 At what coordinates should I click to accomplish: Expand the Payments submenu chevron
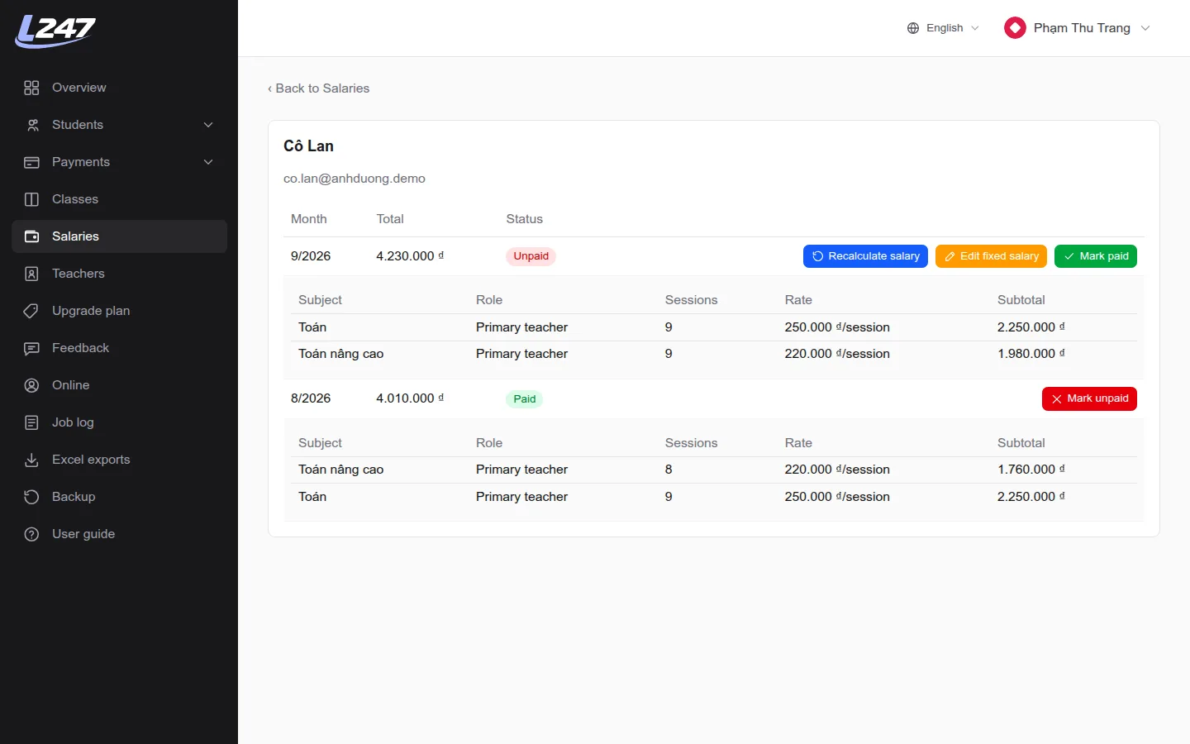click(x=208, y=162)
